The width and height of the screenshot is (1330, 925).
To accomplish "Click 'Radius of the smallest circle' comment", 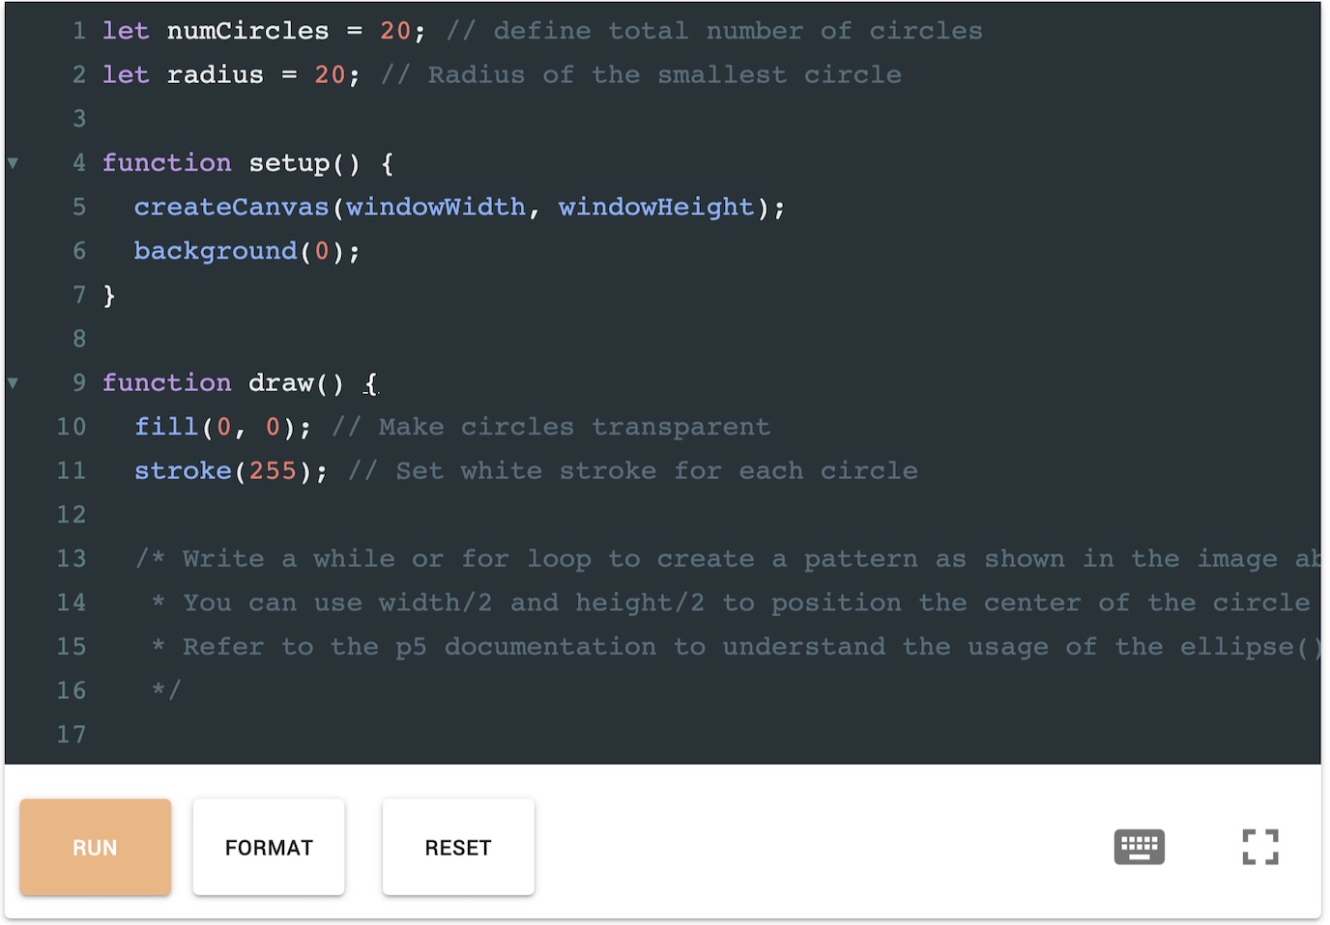I will click(641, 75).
